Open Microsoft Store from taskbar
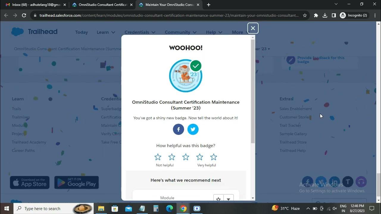 (115, 208)
